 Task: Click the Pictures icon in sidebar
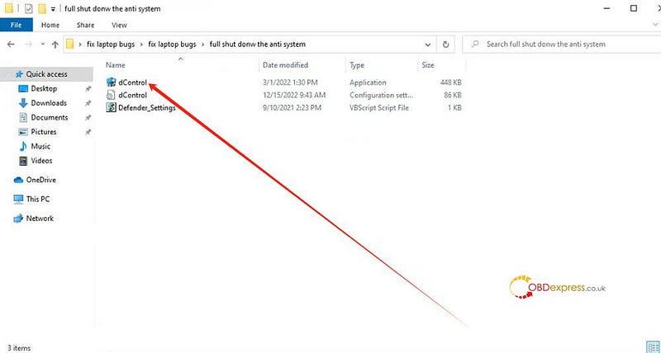pyautogui.click(x=23, y=132)
